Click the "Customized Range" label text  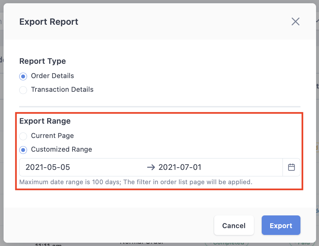(x=62, y=149)
